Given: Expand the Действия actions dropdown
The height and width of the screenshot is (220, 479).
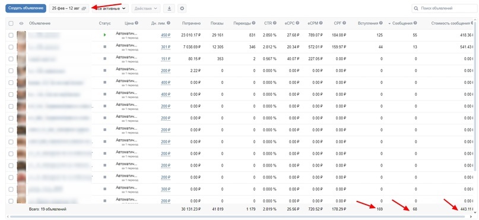Looking at the screenshot, I should point(146,8).
